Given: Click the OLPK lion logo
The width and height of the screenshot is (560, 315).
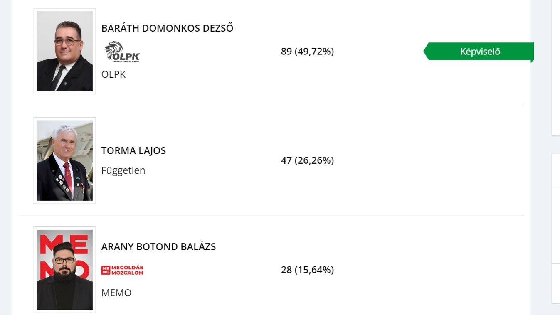Looking at the screenshot, I should pos(122,51).
